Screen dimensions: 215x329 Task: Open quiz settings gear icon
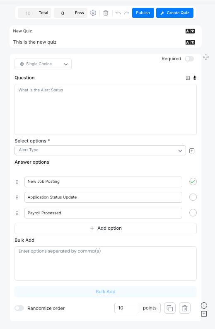pos(93,13)
